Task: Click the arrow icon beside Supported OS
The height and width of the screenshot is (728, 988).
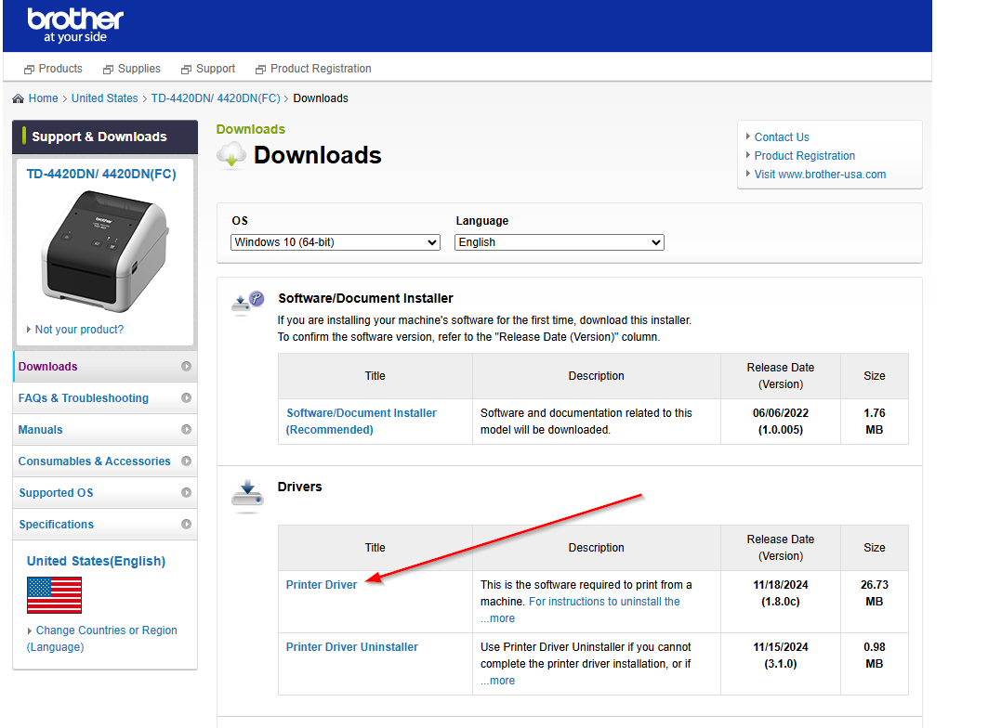Action: pos(187,492)
